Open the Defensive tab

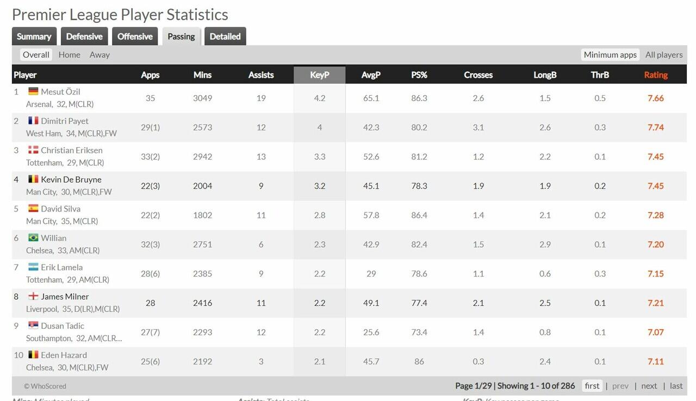[84, 36]
